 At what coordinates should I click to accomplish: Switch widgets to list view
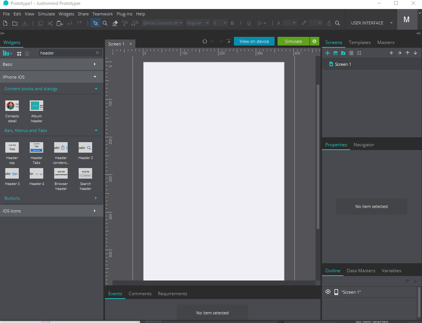[27, 54]
